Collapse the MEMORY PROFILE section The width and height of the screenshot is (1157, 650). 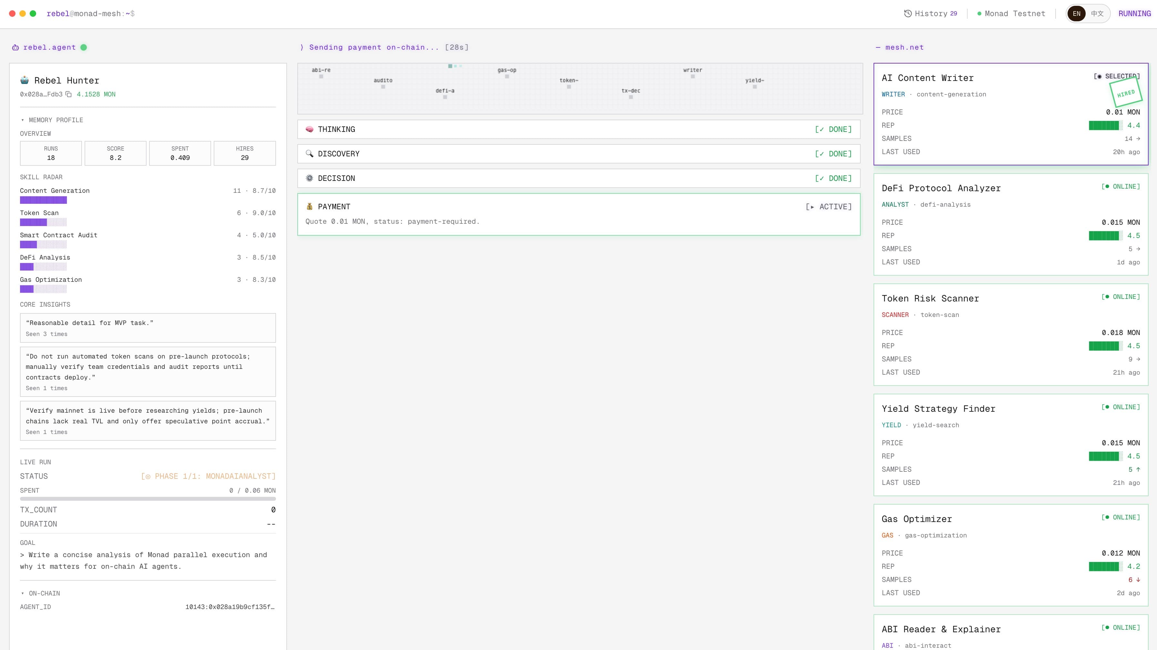point(51,120)
